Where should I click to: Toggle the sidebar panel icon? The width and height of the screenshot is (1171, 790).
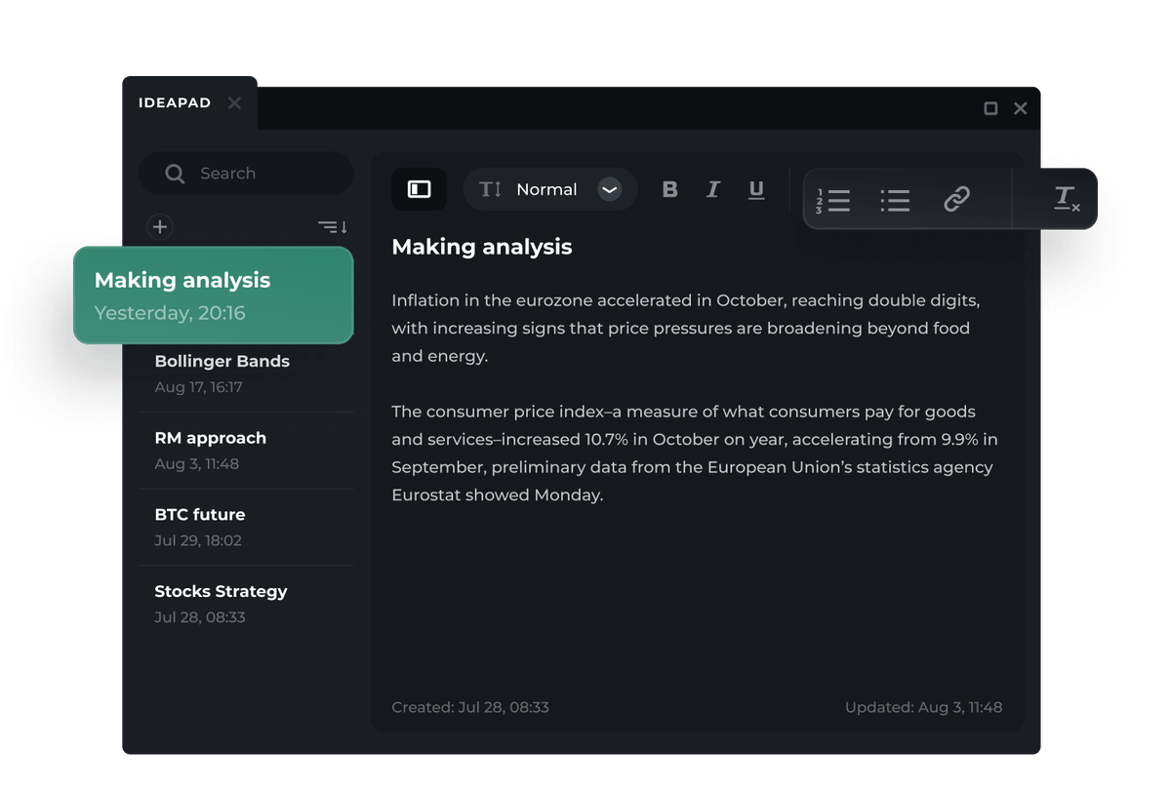(x=420, y=189)
